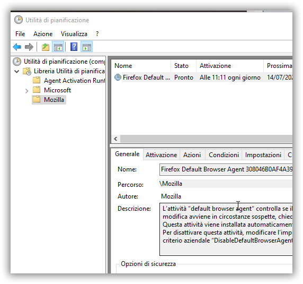This screenshot has height=284, width=303.
Task: Click the \Mozilla Percorso value
Action: click(x=171, y=184)
